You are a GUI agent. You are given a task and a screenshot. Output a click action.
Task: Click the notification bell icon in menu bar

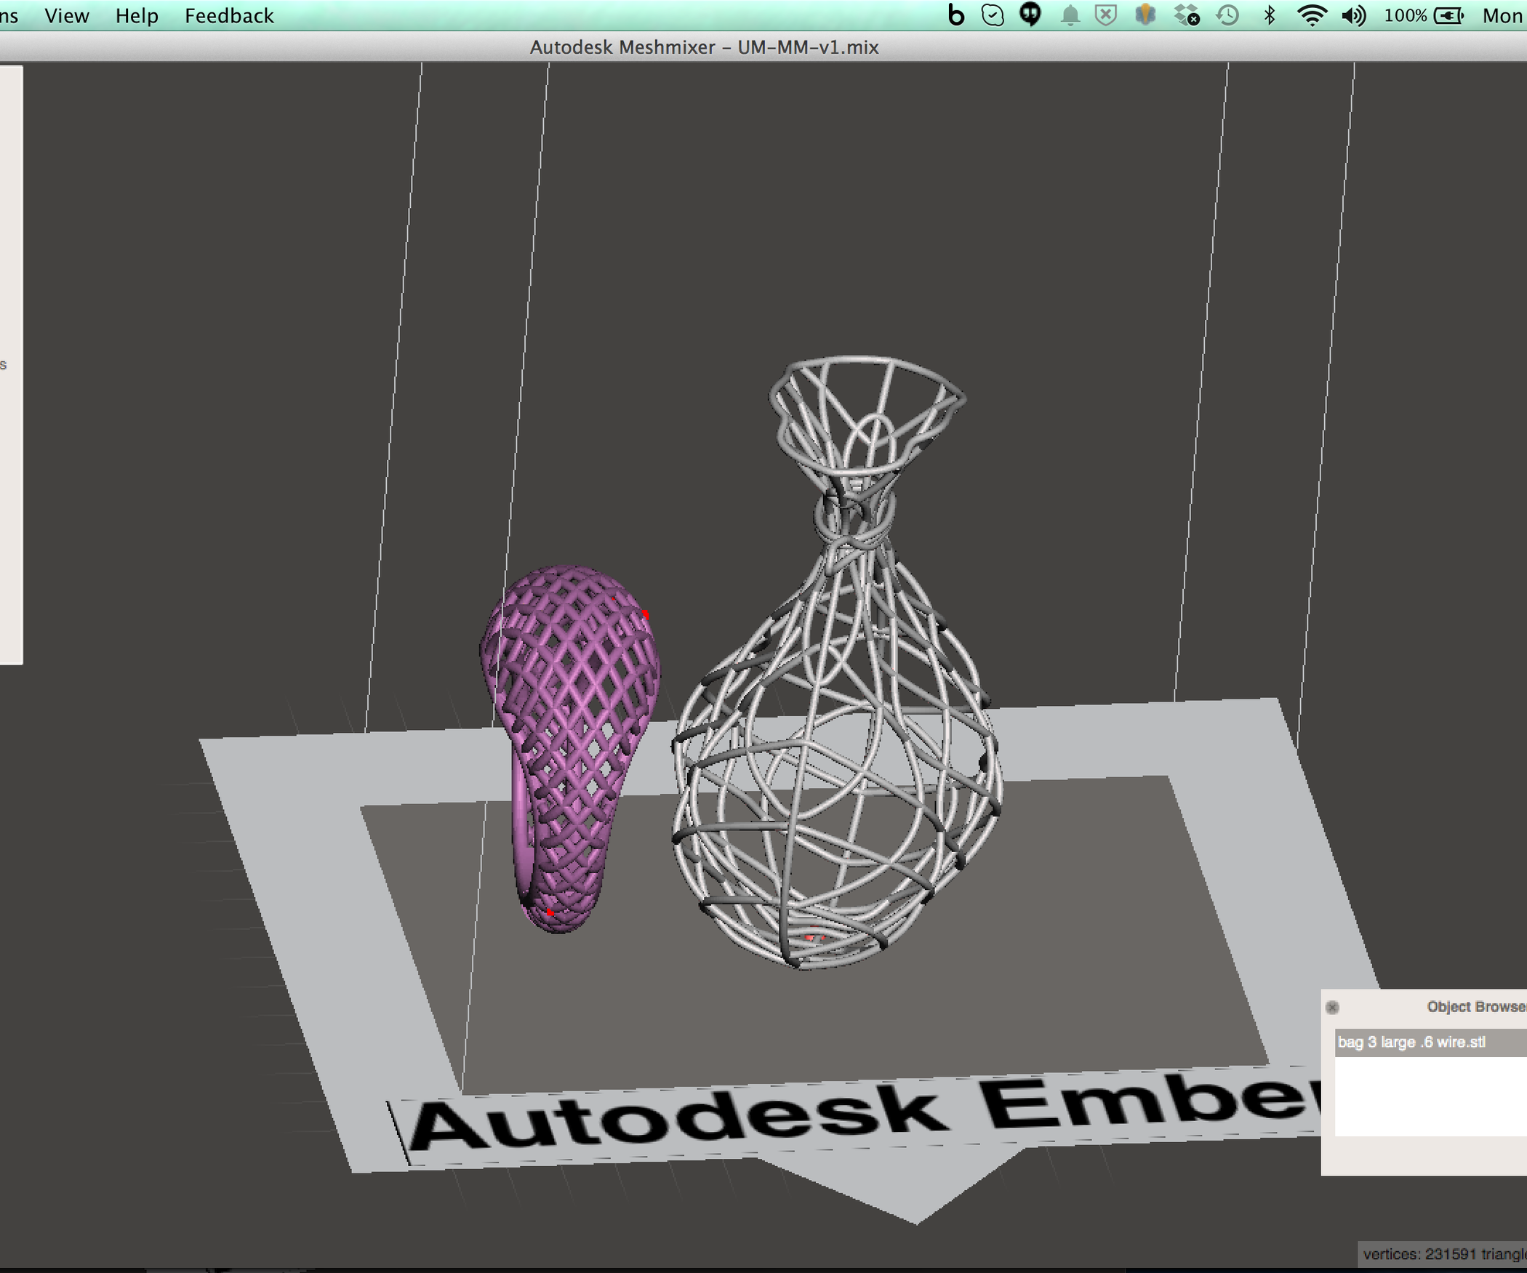tap(1069, 15)
